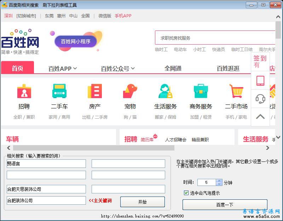Click the 百姓网小程序 banner
Screen dimensions: 283x221
click(x=75, y=41)
